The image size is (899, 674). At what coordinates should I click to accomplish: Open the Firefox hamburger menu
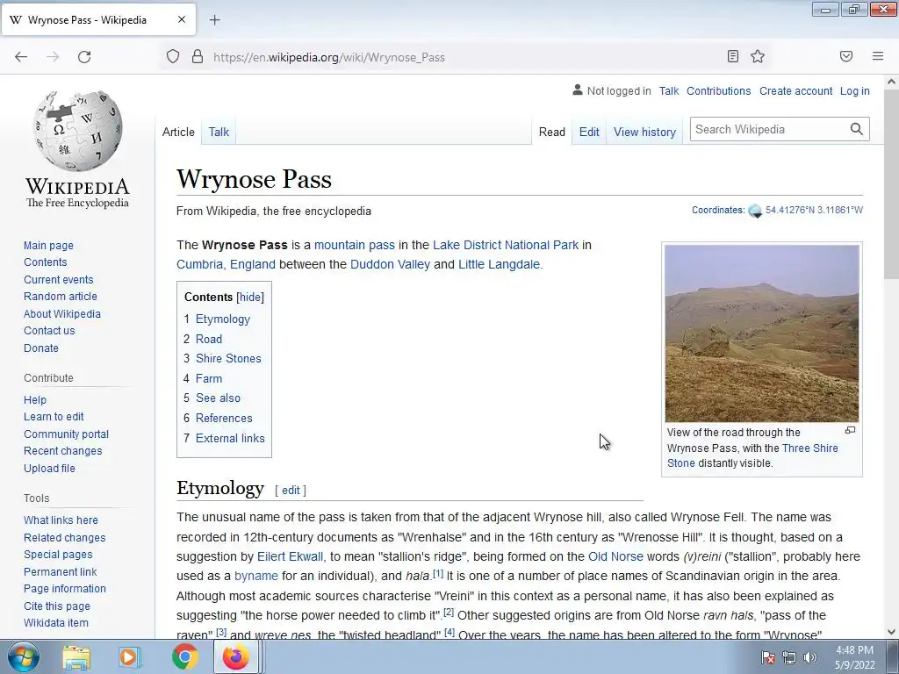tap(878, 56)
